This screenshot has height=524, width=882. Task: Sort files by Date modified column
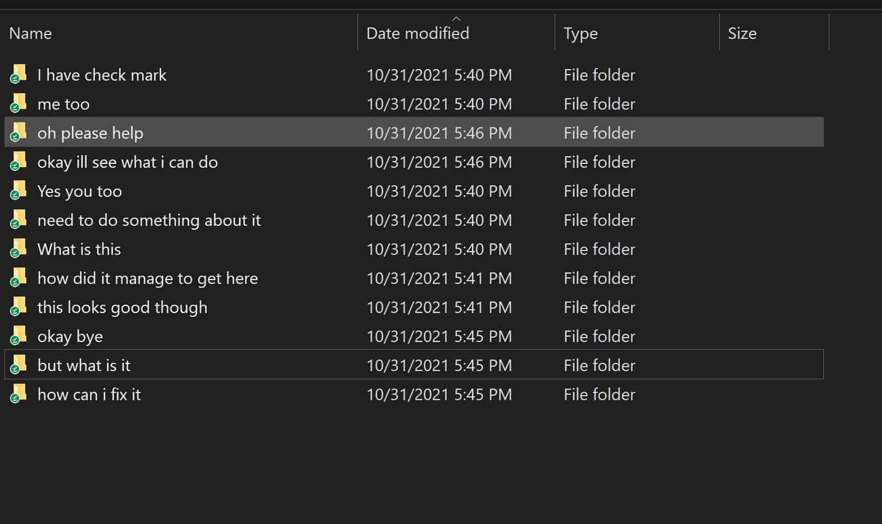417,33
